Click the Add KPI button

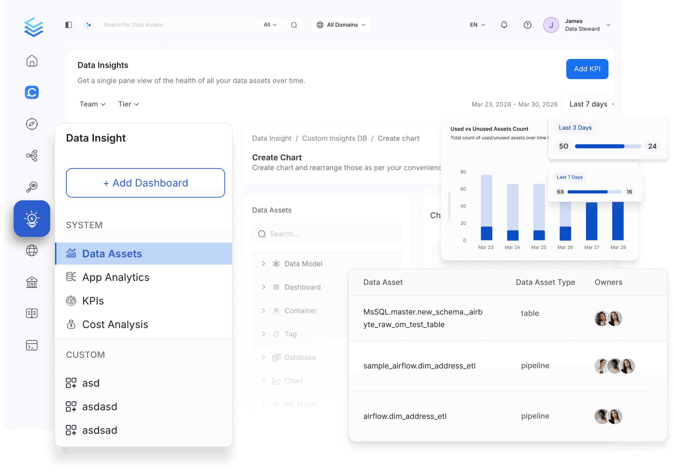(587, 69)
